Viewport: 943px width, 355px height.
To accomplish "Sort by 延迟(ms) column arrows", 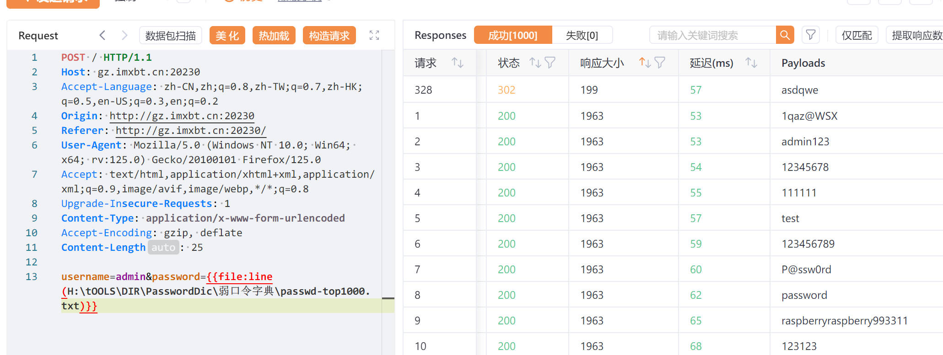I will tap(751, 63).
